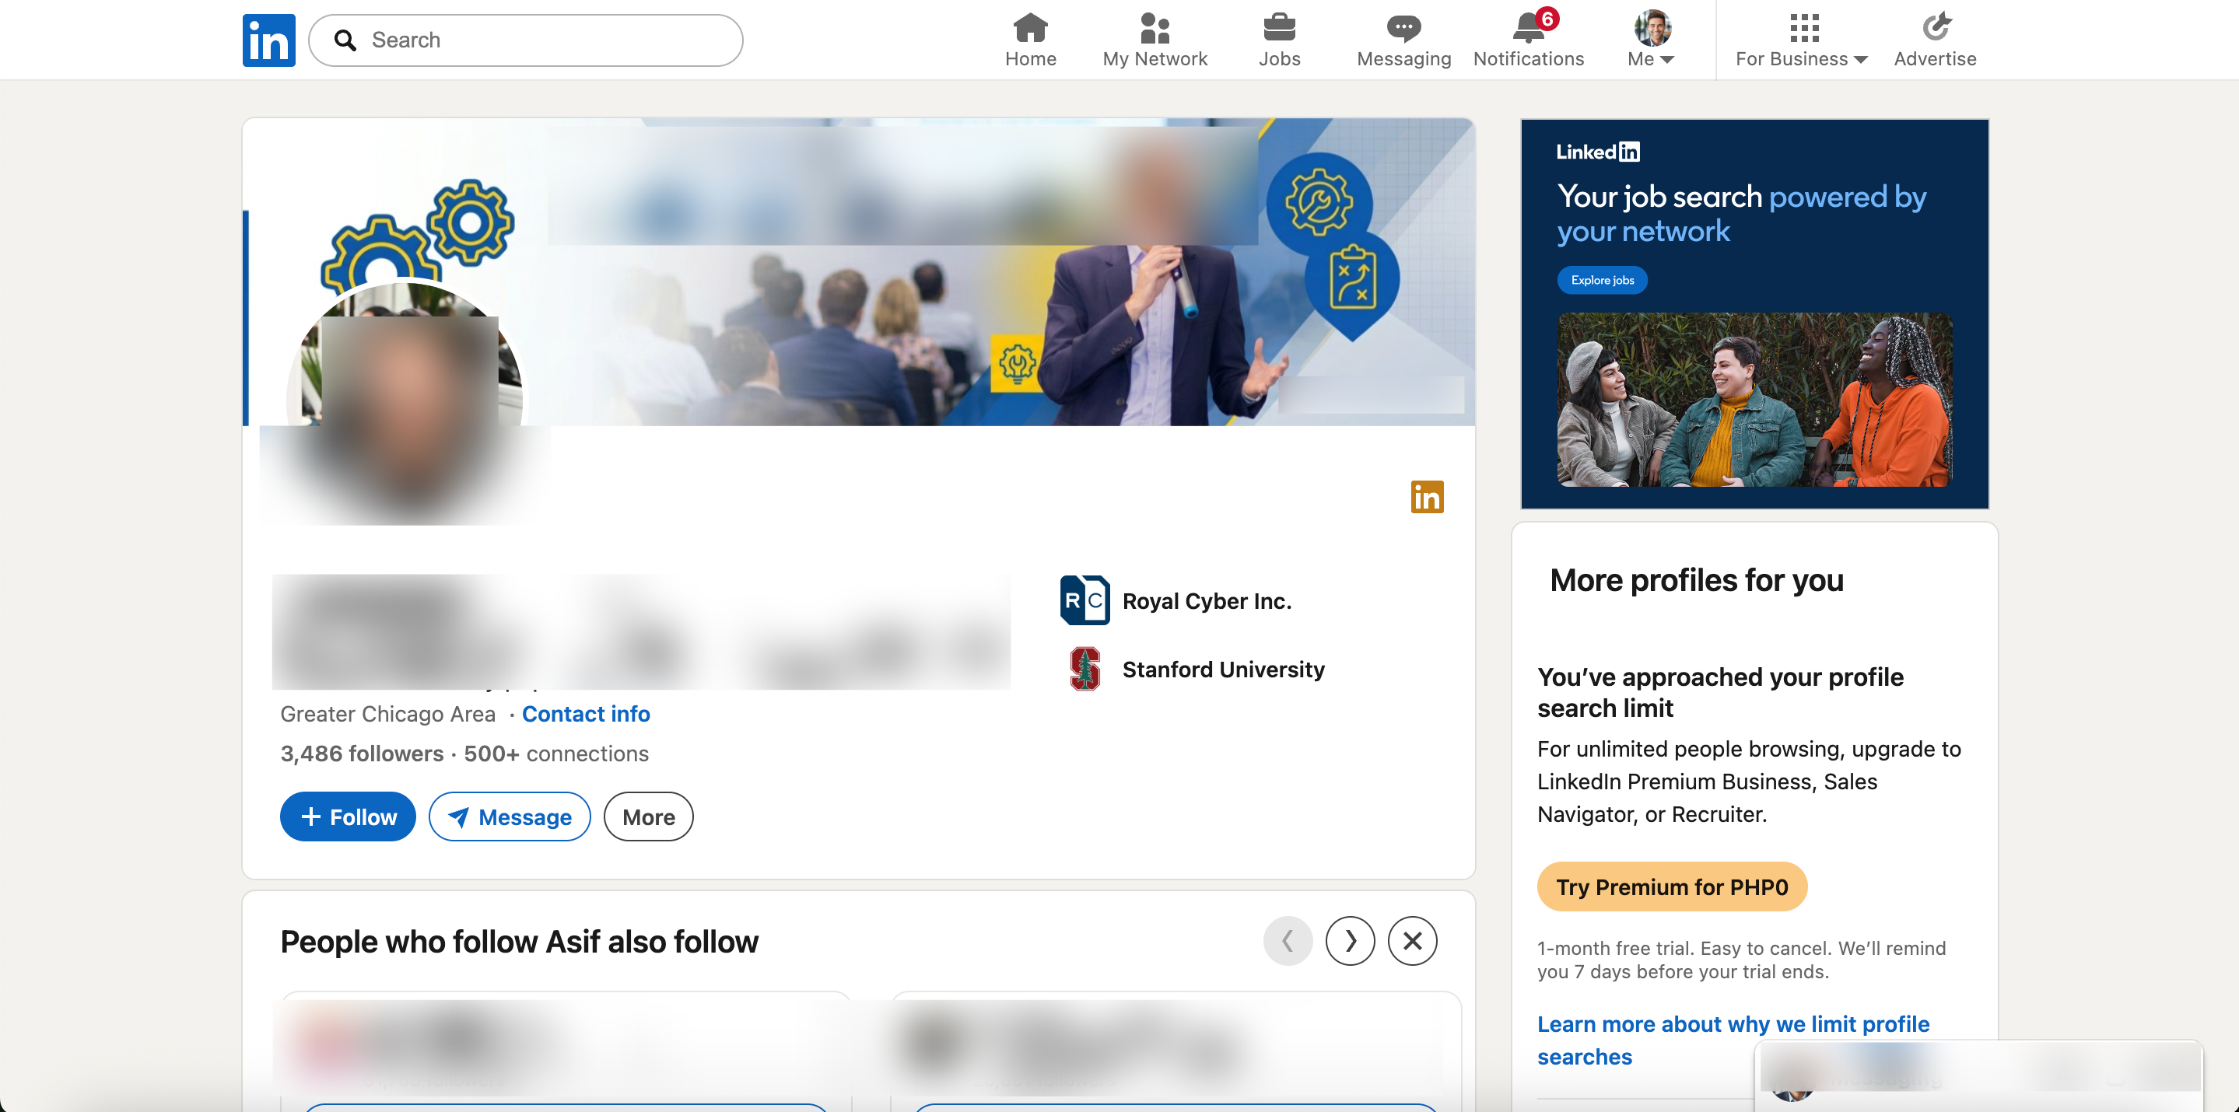Expand the Me profile dropdown

pyautogui.click(x=1651, y=40)
